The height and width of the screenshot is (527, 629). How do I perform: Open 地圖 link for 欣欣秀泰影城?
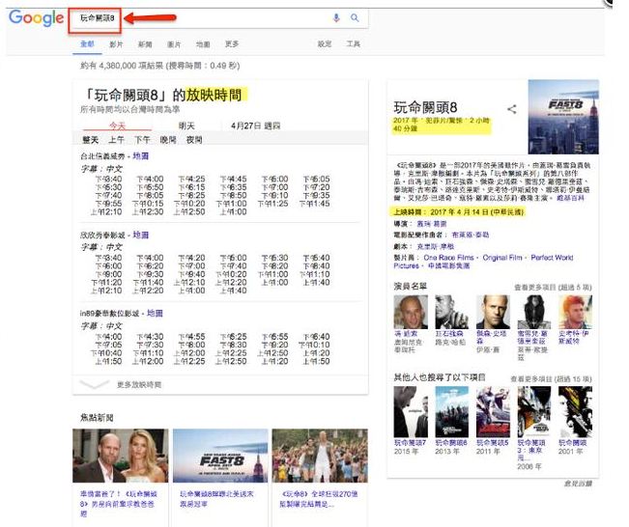pos(141,235)
